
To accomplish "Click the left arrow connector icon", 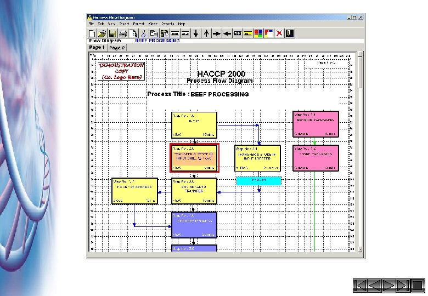I will coord(227,33).
